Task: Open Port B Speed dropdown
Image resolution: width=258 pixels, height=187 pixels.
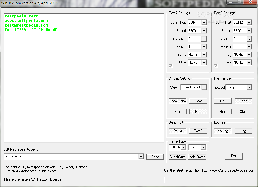Action: click(x=249, y=31)
